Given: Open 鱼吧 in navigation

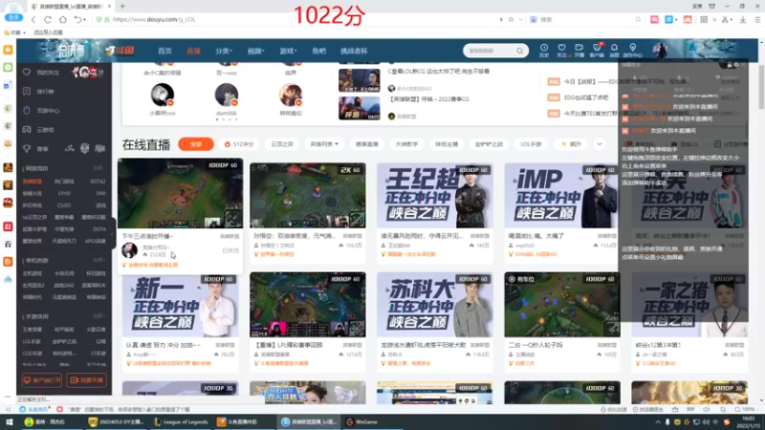Looking at the screenshot, I should pyautogui.click(x=318, y=51).
